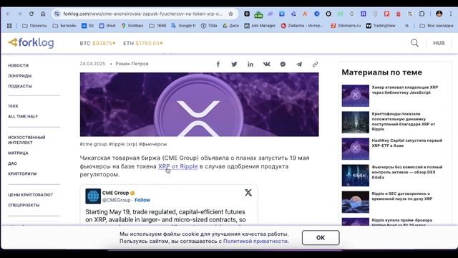Viewport: 458px width, 258px height.
Task: Accept cookies with OK button
Action: click(321, 237)
